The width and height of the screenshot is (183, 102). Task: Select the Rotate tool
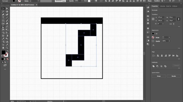coord(3,27)
